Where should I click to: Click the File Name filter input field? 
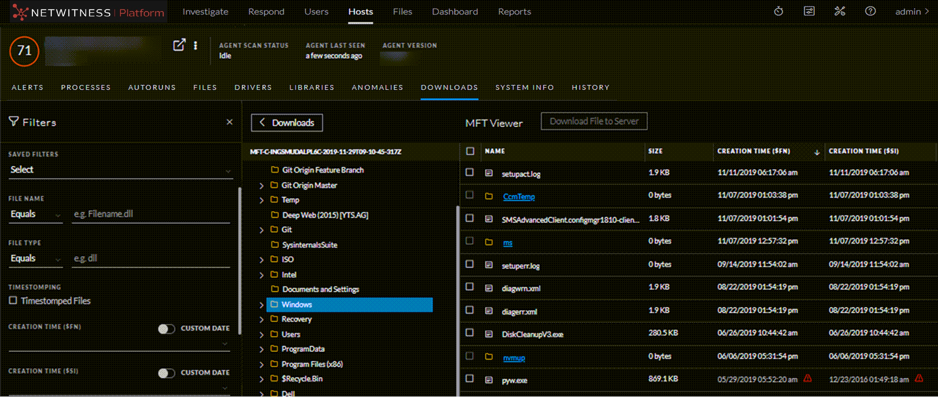coord(151,214)
